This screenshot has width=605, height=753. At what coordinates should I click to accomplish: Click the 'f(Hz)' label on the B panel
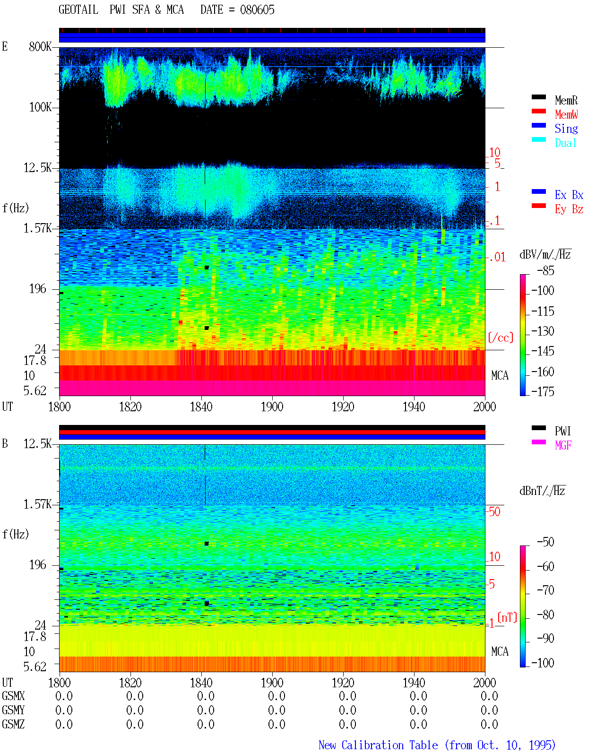(x=16, y=534)
